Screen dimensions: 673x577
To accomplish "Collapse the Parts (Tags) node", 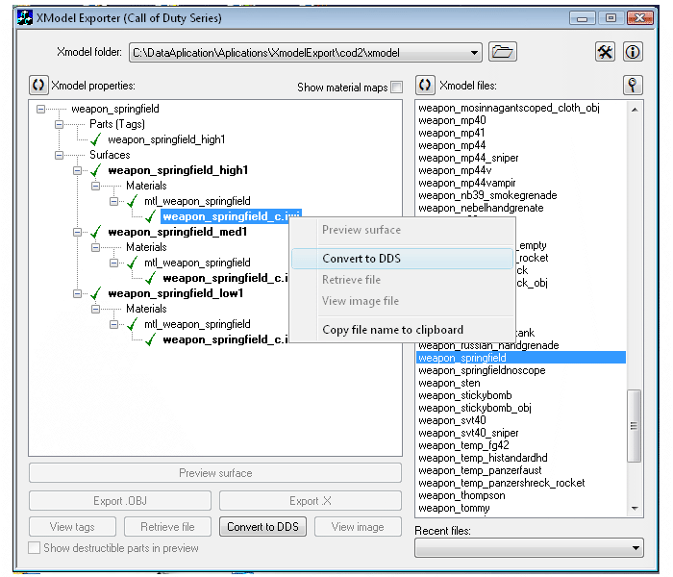I will (59, 124).
